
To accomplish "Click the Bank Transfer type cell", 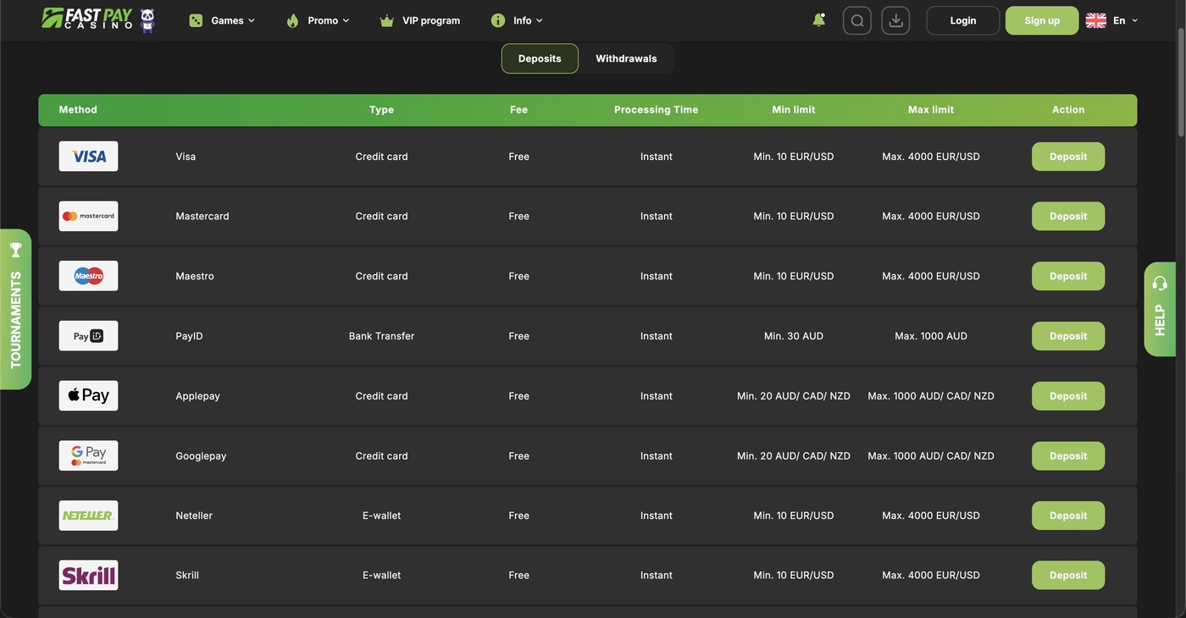I will pos(382,336).
